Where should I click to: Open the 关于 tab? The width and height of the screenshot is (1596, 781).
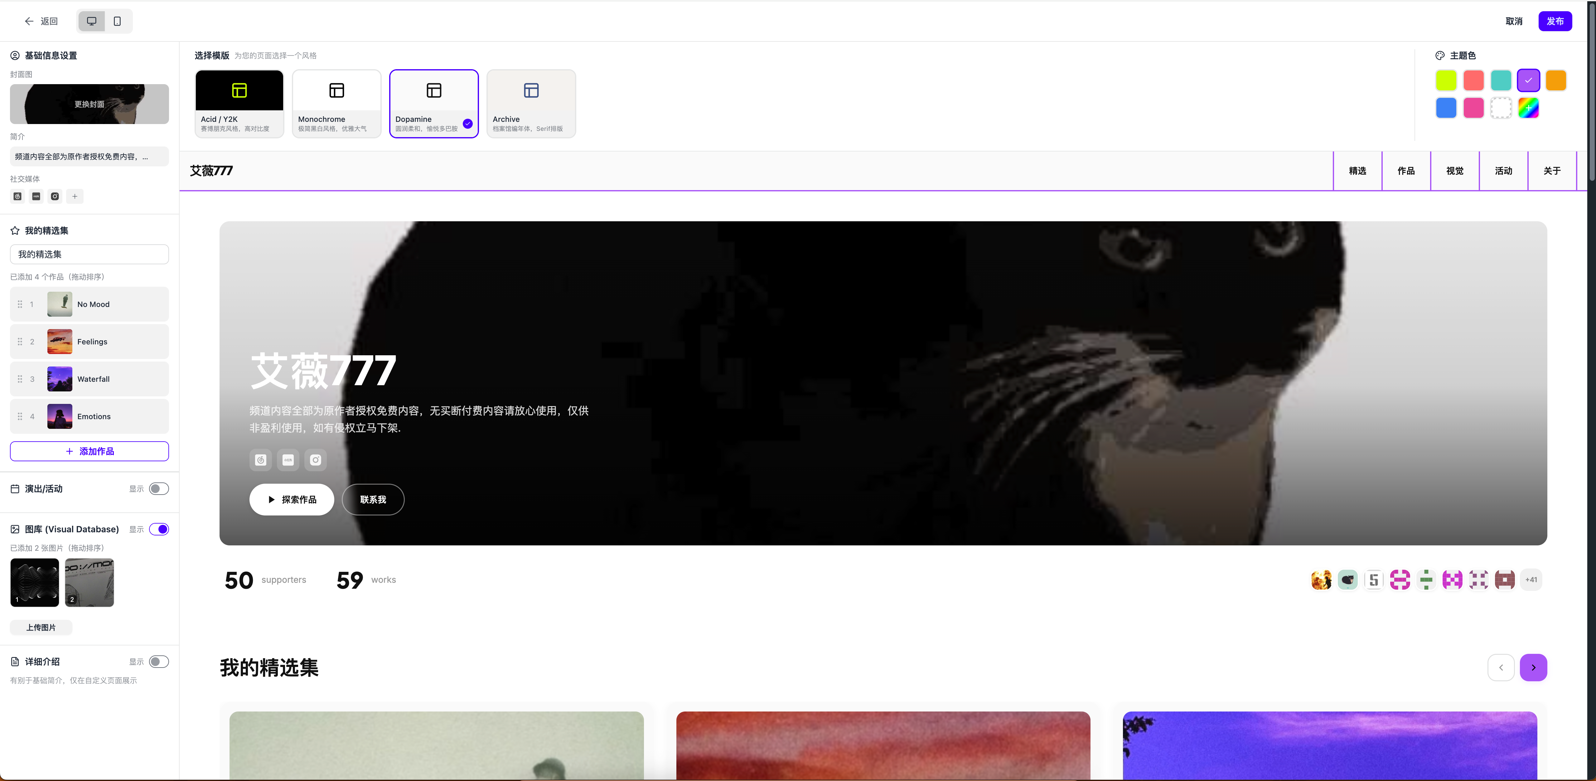click(x=1551, y=171)
